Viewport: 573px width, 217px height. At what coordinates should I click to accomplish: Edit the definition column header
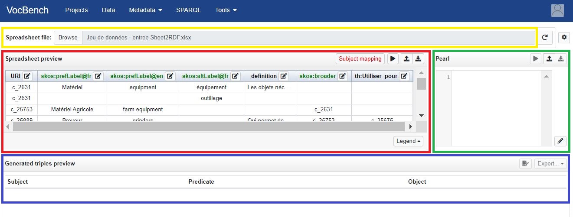(284, 76)
